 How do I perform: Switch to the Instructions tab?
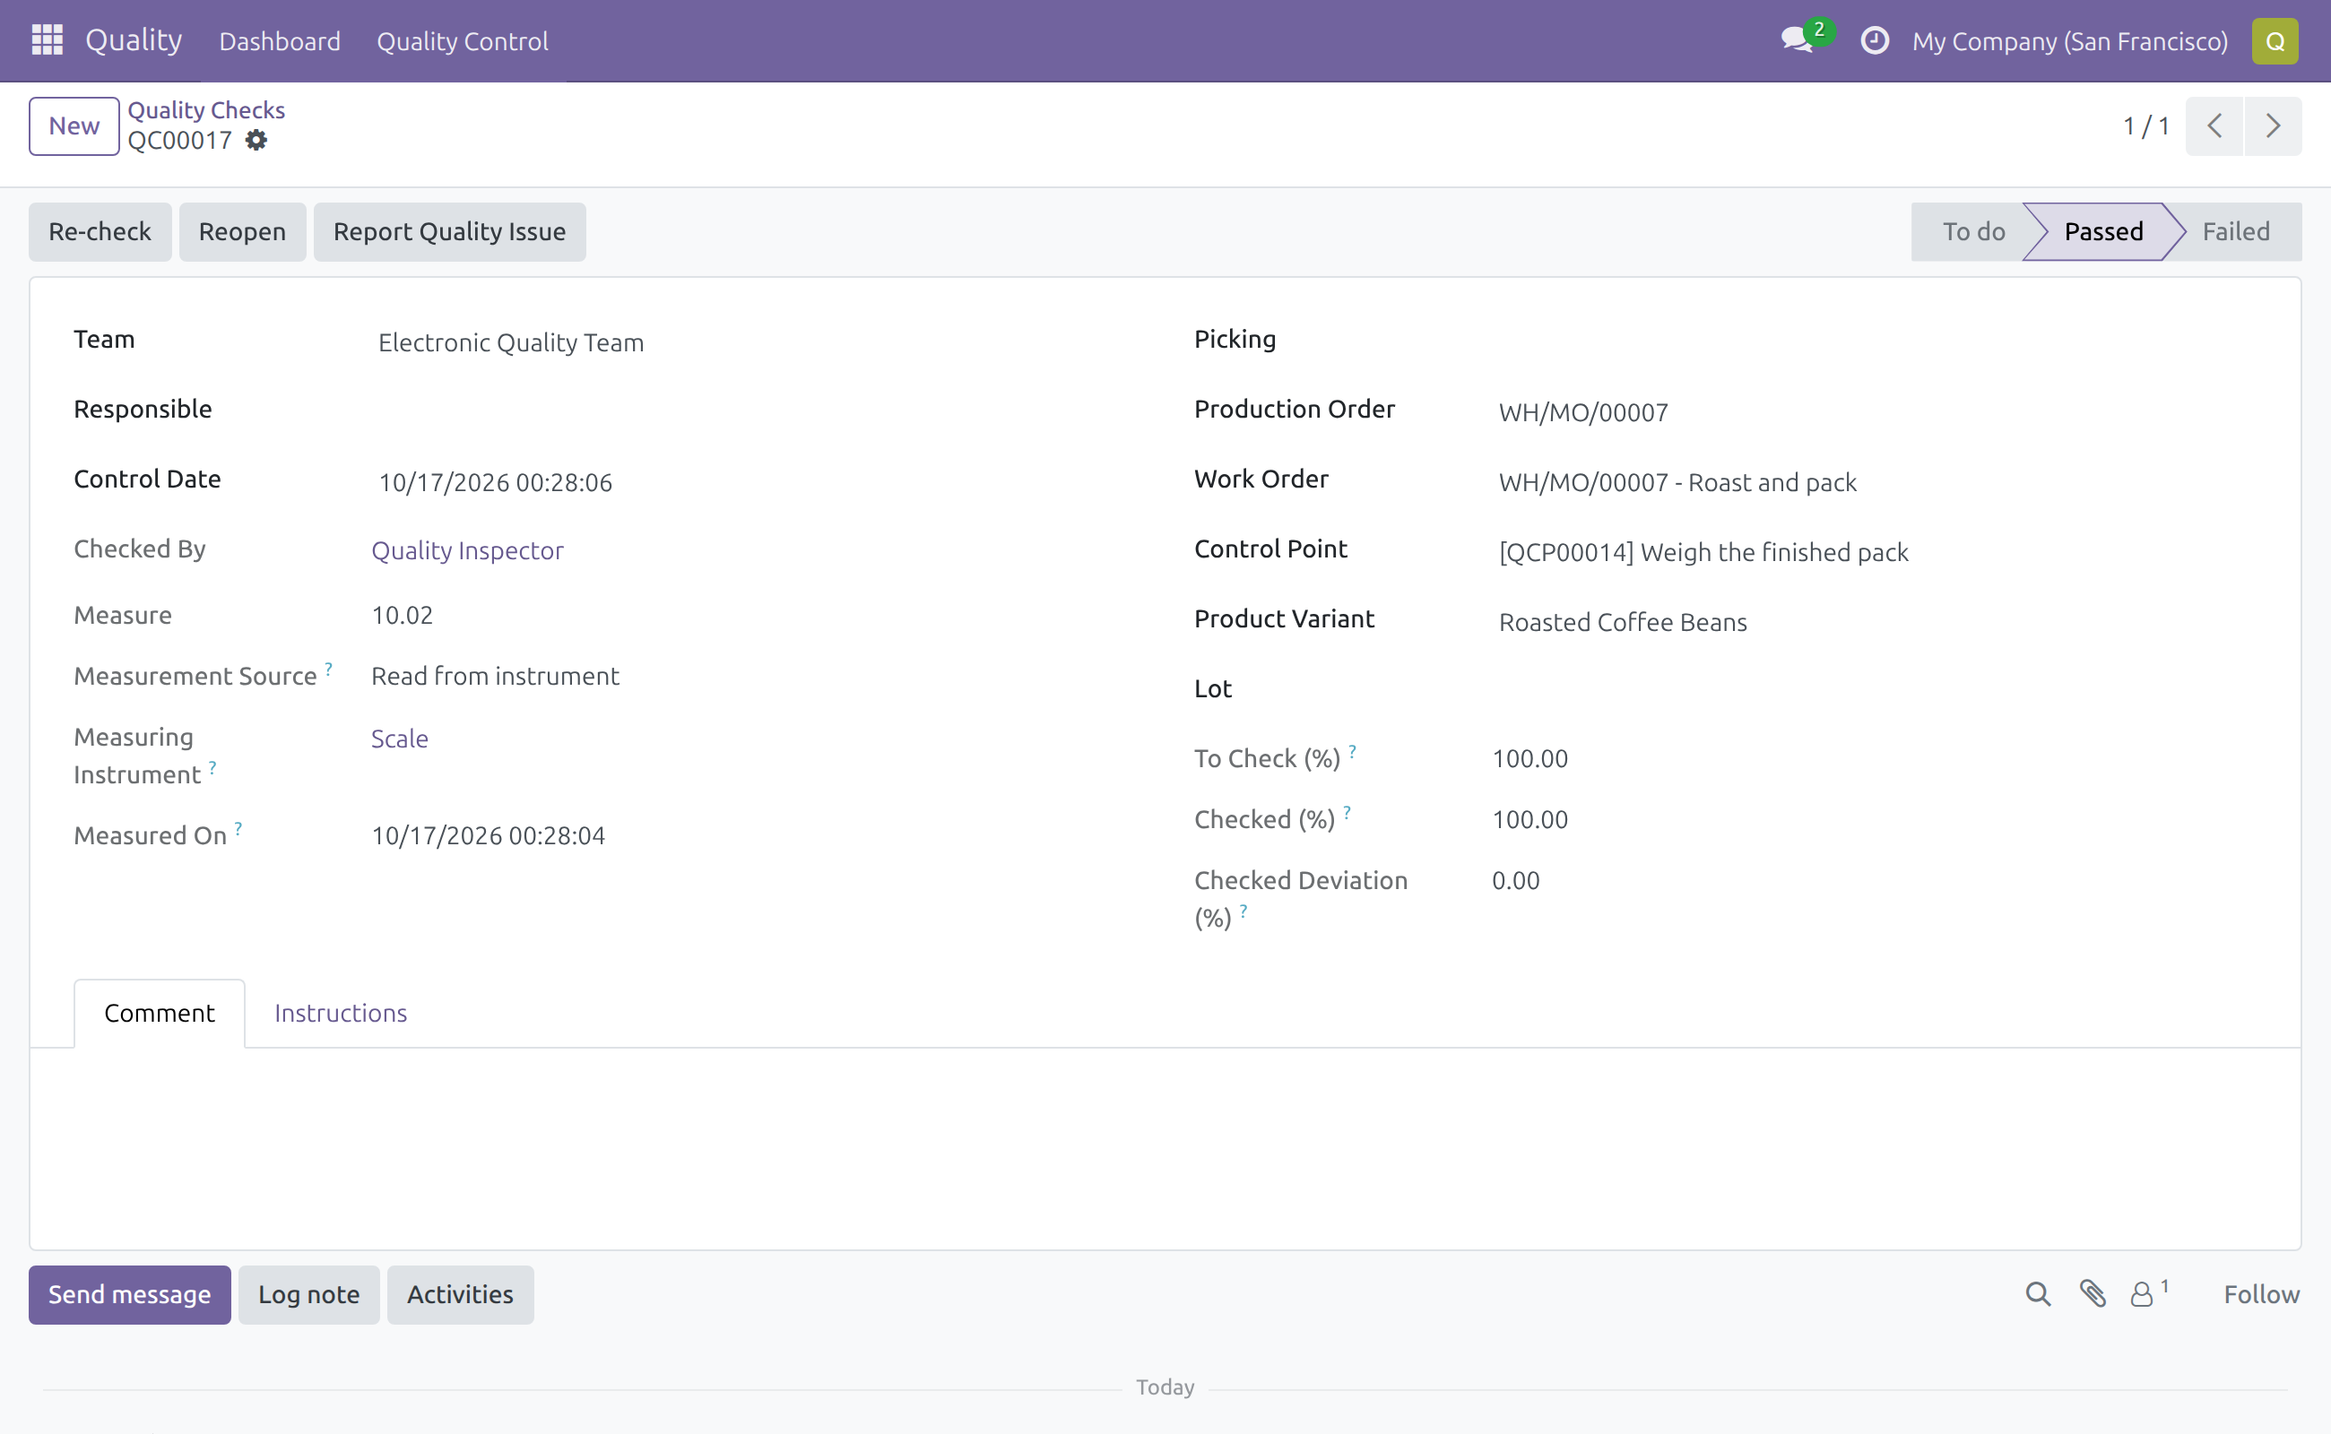(341, 1013)
